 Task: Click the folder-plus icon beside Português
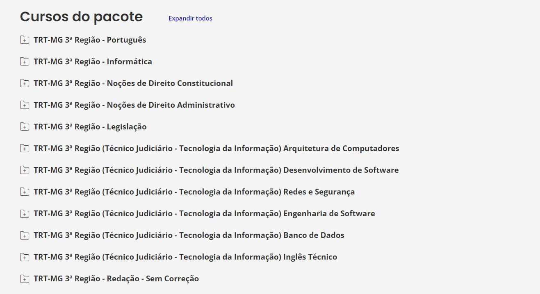click(25, 40)
